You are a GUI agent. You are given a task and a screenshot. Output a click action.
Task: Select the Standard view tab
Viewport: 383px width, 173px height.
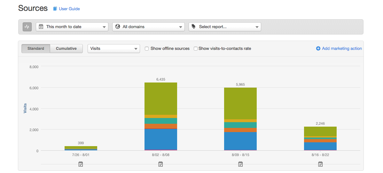(x=36, y=49)
